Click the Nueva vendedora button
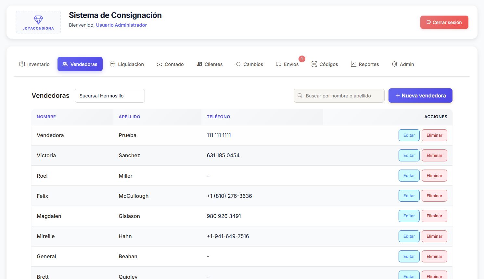The image size is (484, 279). click(x=420, y=95)
